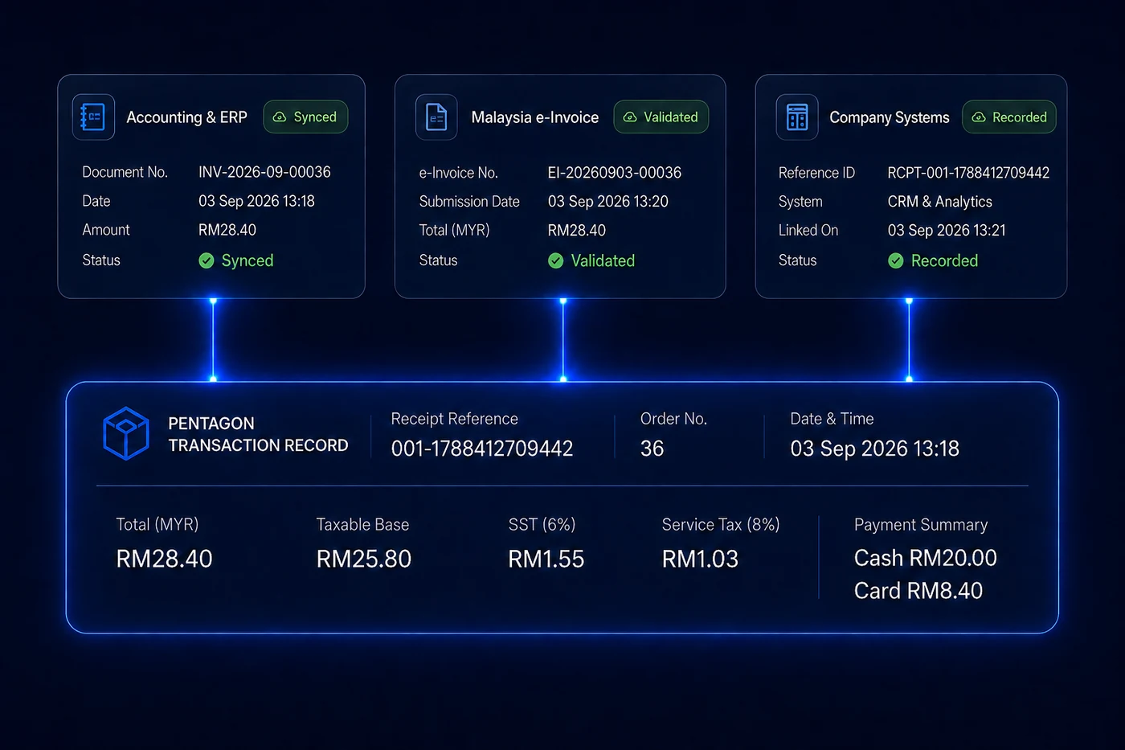This screenshot has width=1125, height=750.
Task: Select the Malaysia e-Invoice card title
Action: pyautogui.click(x=535, y=117)
